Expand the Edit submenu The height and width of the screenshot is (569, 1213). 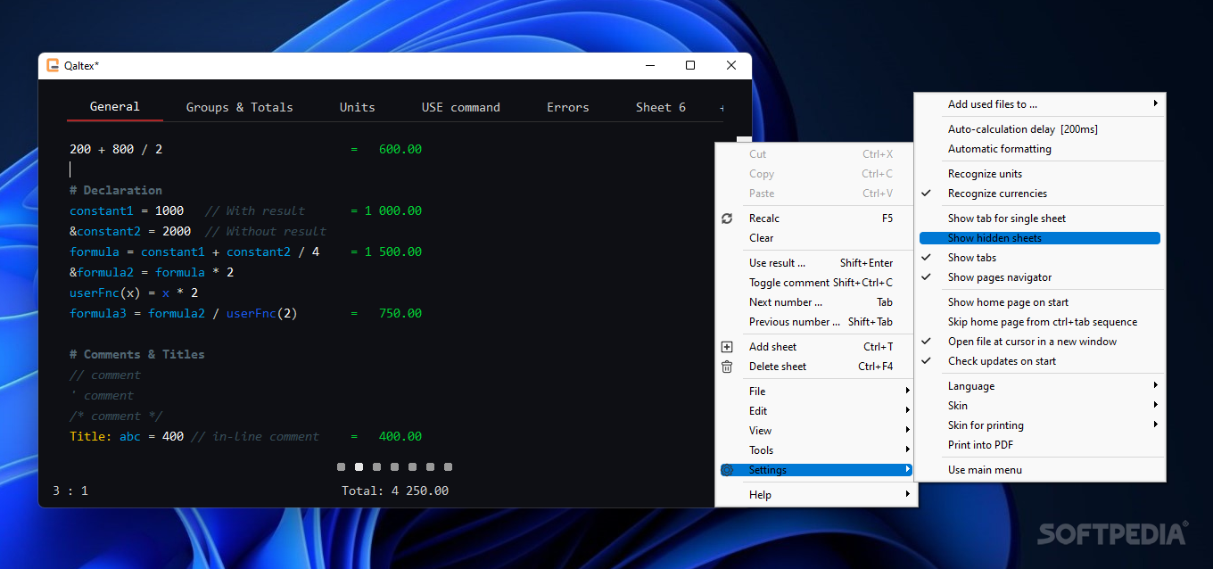[816, 411]
